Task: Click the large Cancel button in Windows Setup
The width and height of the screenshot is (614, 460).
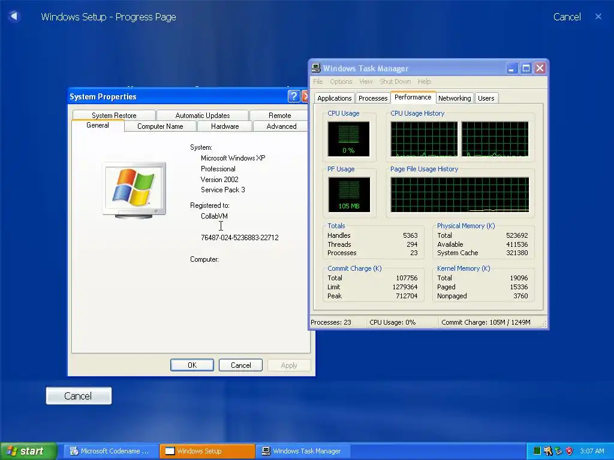Action: (79, 396)
